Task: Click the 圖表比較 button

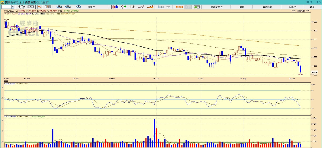Action: tap(267, 7)
